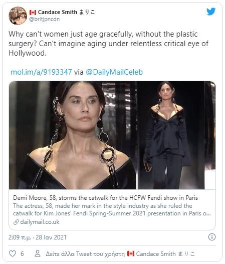Viewport: 225px width, 264px height.
Task: Click the article headline about the Fendi show
Action: pyautogui.click(x=105, y=198)
